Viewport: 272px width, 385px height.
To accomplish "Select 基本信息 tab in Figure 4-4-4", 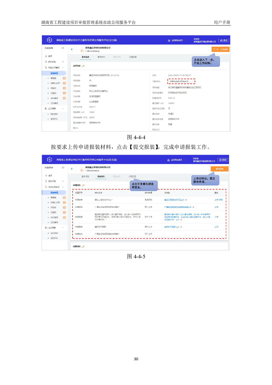I will [x=85, y=57].
